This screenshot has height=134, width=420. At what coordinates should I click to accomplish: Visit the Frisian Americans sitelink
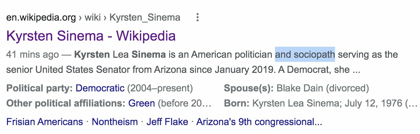(45, 122)
